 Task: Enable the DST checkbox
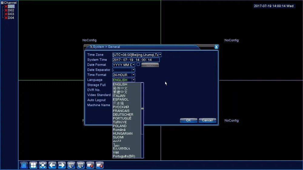click(138, 65)
